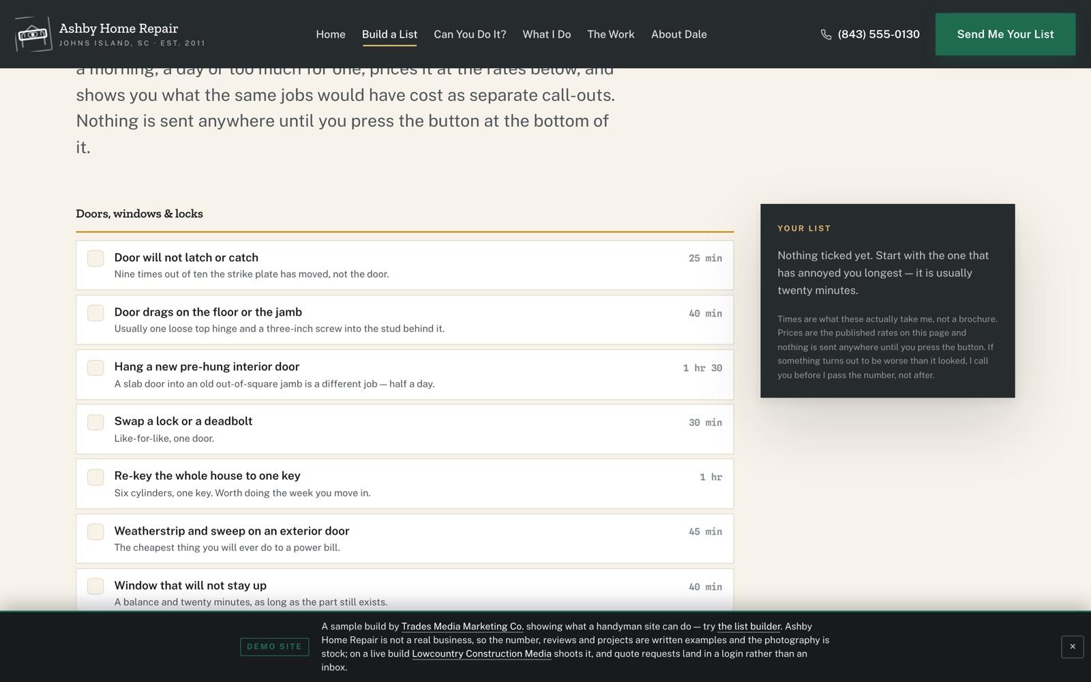The height and width of the screenshot is (682, 1091).
Task: Go to the Home nav item
Action: (331, 34)
